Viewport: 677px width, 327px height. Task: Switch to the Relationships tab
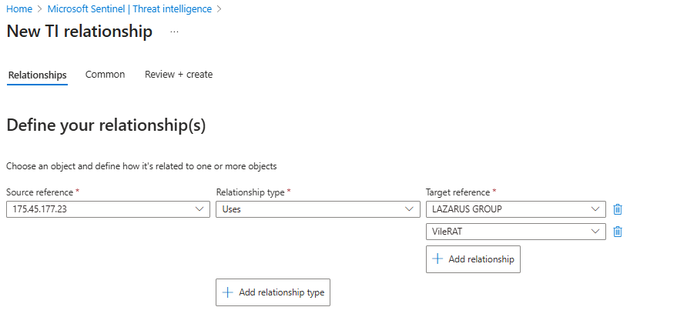click(x=37, y=75)
